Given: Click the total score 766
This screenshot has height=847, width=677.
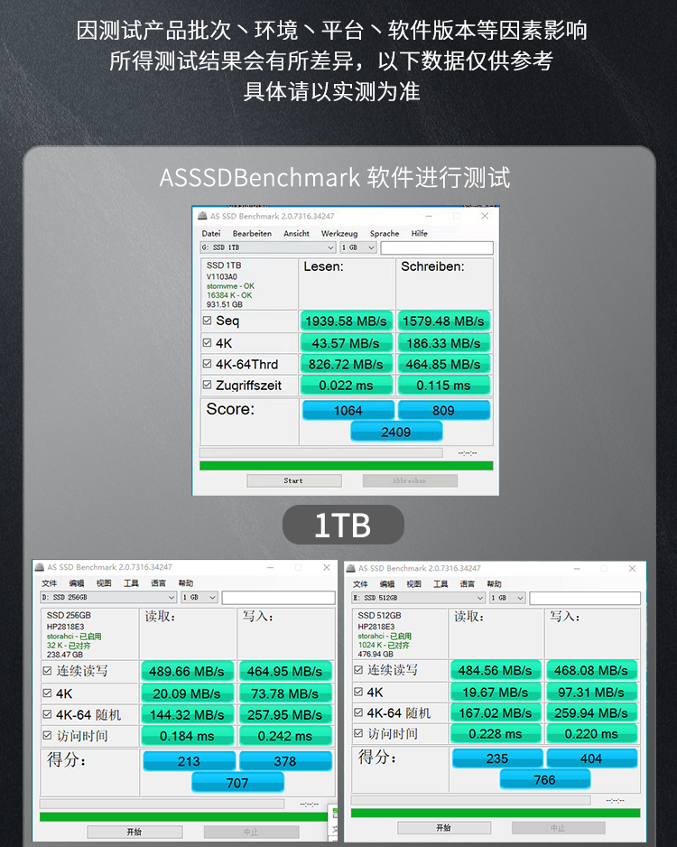Looking at the screenshot, I should [544, 779].
